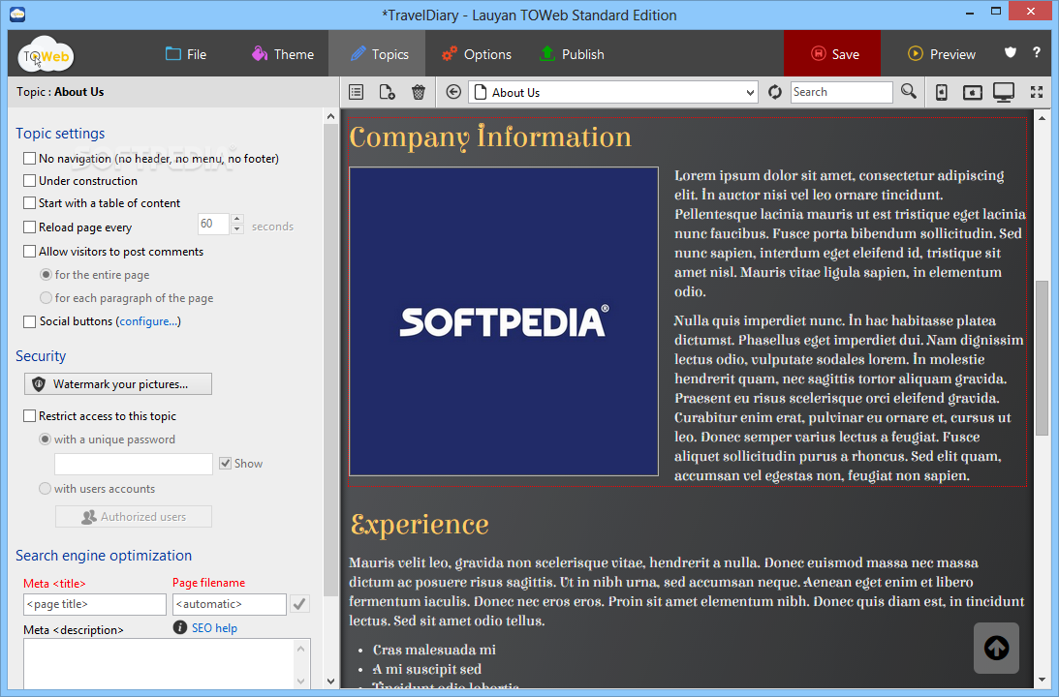The height and width of the screenshot is (697, 1059).
Task: Switch to desktop monitor preview
Action: 1004,92
